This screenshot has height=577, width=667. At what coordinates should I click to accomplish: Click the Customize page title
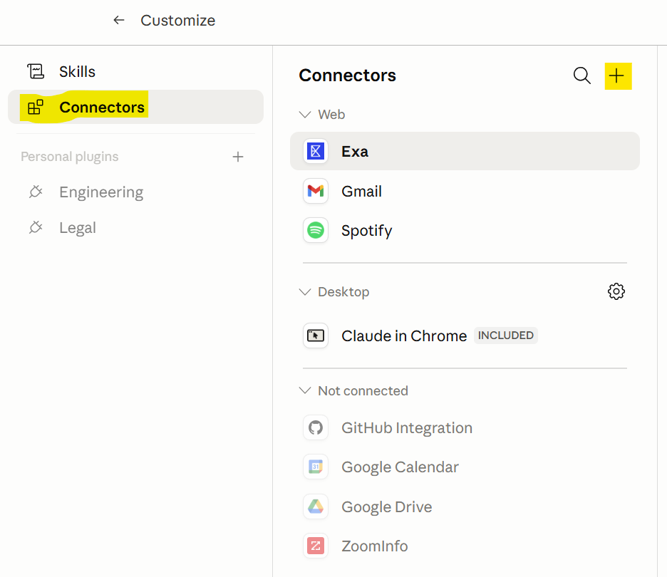(178, 21)
